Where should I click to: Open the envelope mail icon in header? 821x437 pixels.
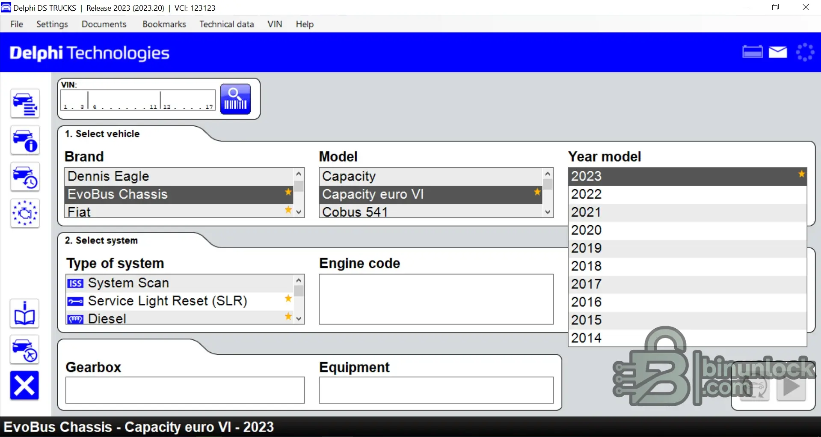coord(778,52)
